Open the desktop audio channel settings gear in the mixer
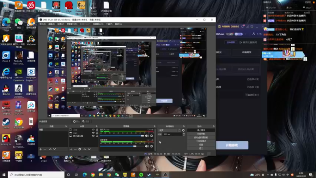The width and height of the screenshot is (316, 178). pyautogui.click(x=152, y=146)
